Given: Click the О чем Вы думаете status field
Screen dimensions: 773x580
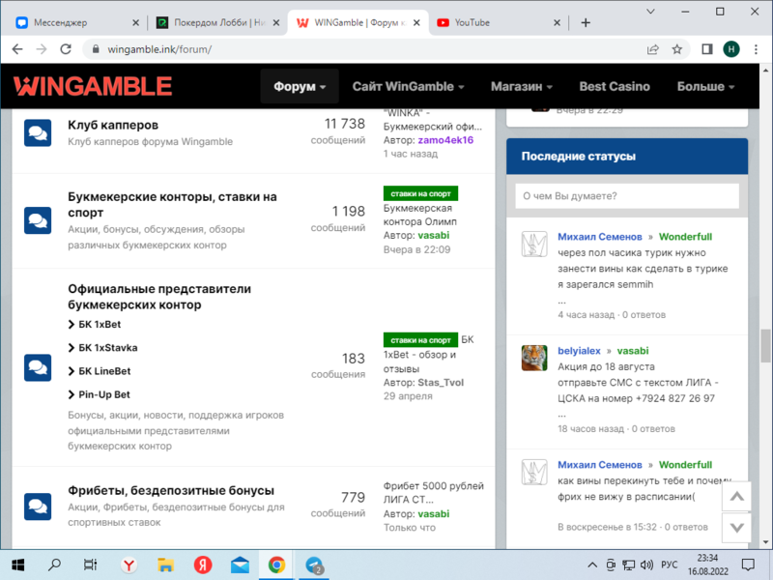Looking at the screenshot, I should click(626, 196).
